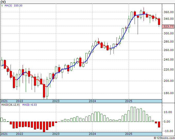Click the MACD(26,12,9) indicator label

point(10,105)
